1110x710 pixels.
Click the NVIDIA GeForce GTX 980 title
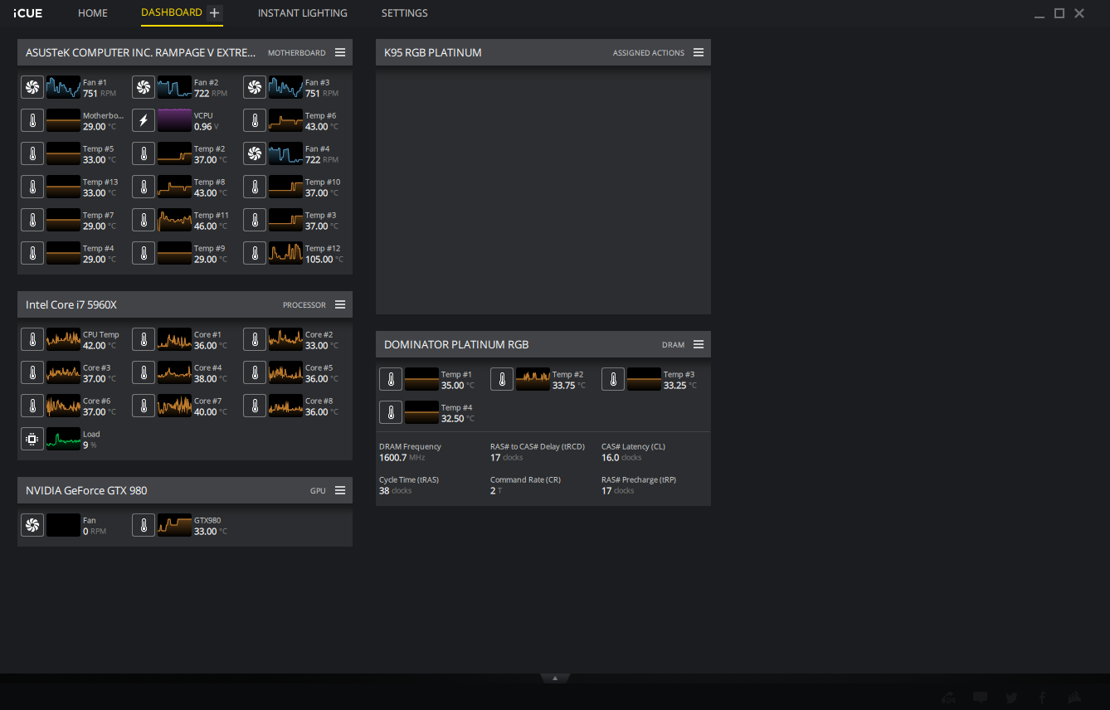coord(86,490)
